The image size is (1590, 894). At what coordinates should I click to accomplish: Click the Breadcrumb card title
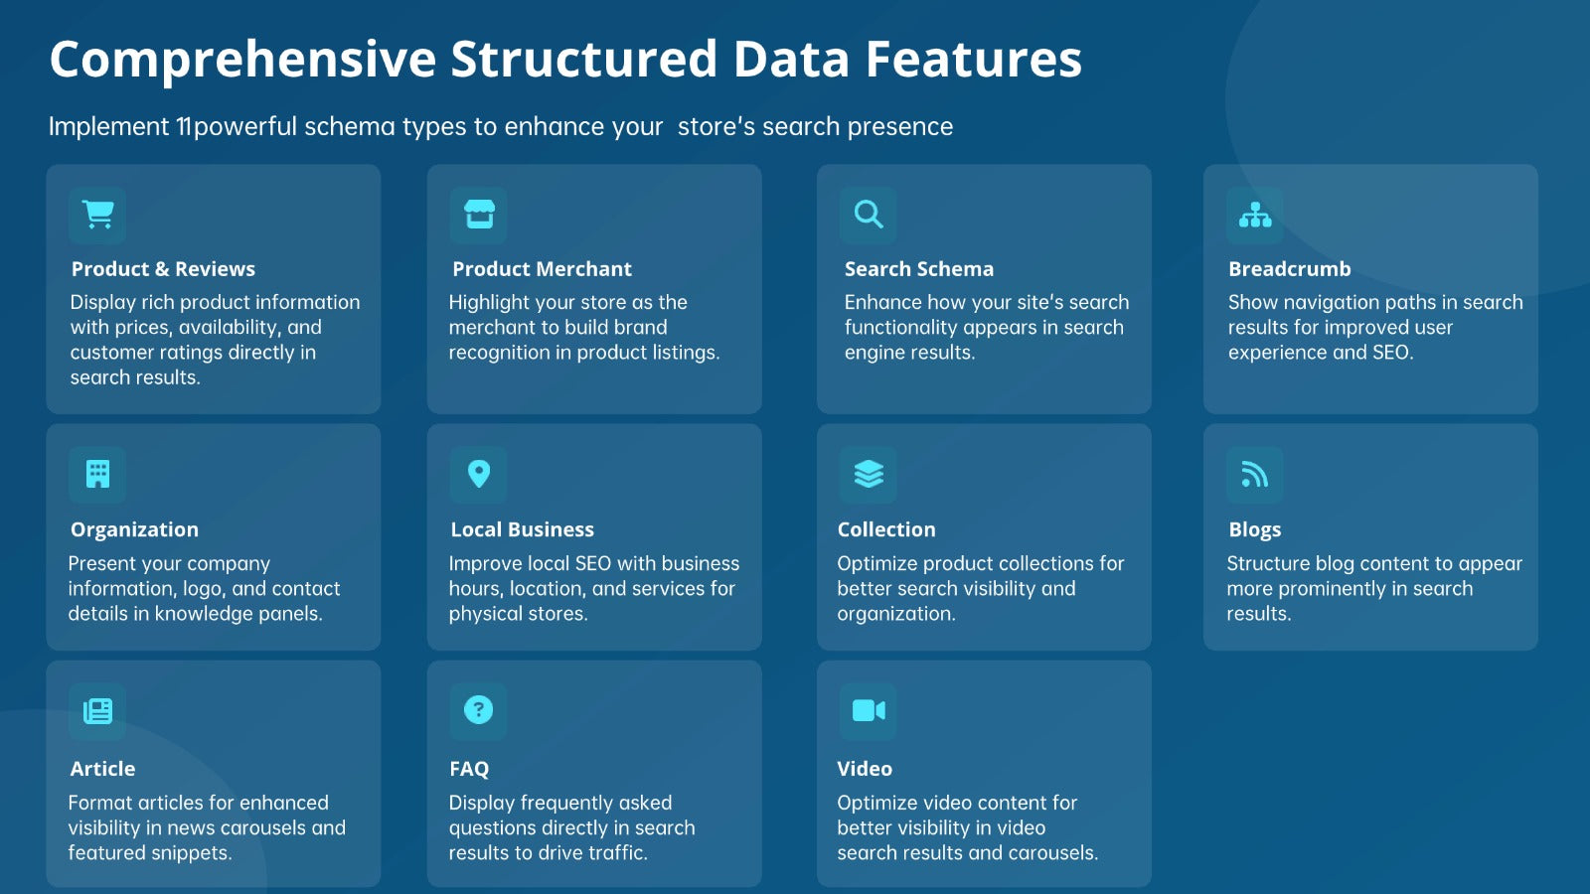pyautogui.click(x=1290, y=269)
